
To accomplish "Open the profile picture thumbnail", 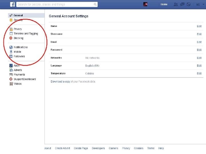I will (145, 4).
